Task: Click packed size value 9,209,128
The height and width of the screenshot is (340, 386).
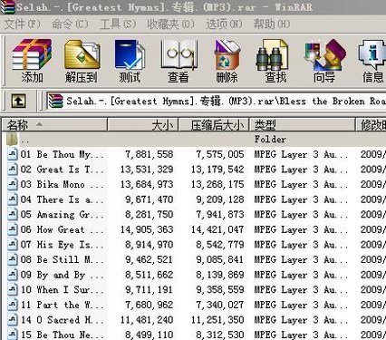Action: pos(220,199)
